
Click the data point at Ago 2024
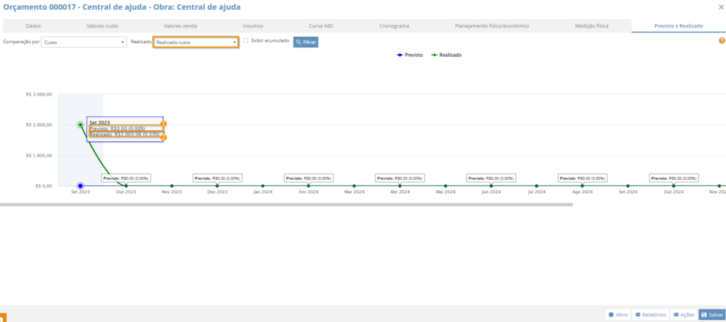pos(583,185)
